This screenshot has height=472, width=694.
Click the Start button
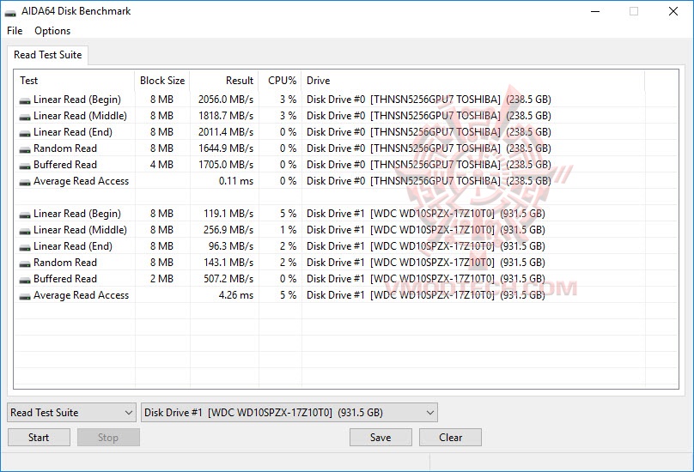39,438
